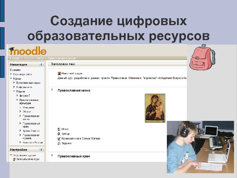Select Колокола России in navigation tree

33,143
